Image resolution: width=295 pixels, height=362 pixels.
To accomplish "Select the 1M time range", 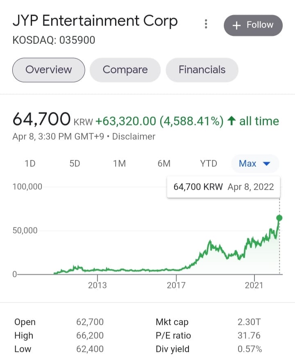I will (119, 164).
